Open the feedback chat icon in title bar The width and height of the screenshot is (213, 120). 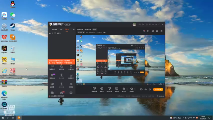pyautogui.click(x=143, y=25)
